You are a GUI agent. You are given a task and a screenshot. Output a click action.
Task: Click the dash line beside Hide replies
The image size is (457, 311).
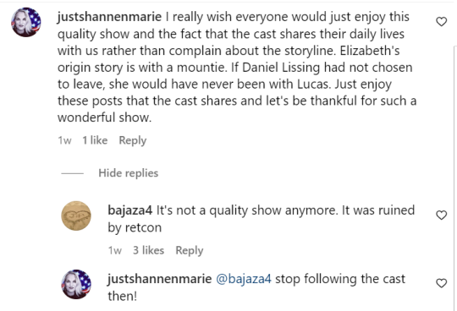[x=72, y=173]
